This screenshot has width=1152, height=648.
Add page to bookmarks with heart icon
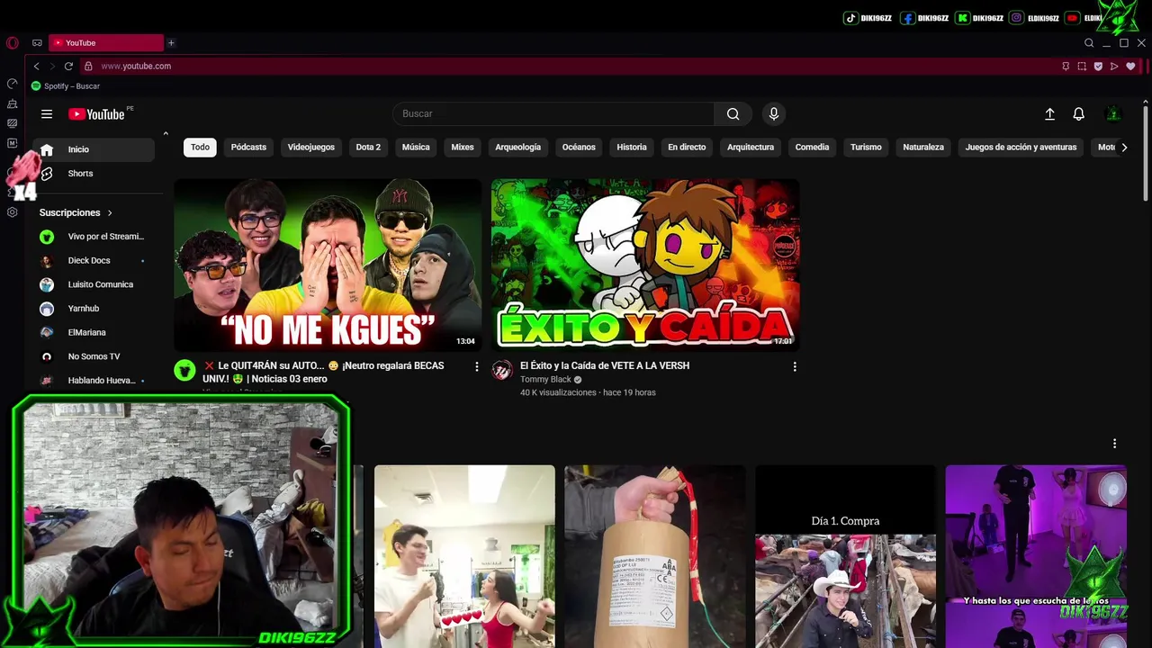tap(1130, 66)
